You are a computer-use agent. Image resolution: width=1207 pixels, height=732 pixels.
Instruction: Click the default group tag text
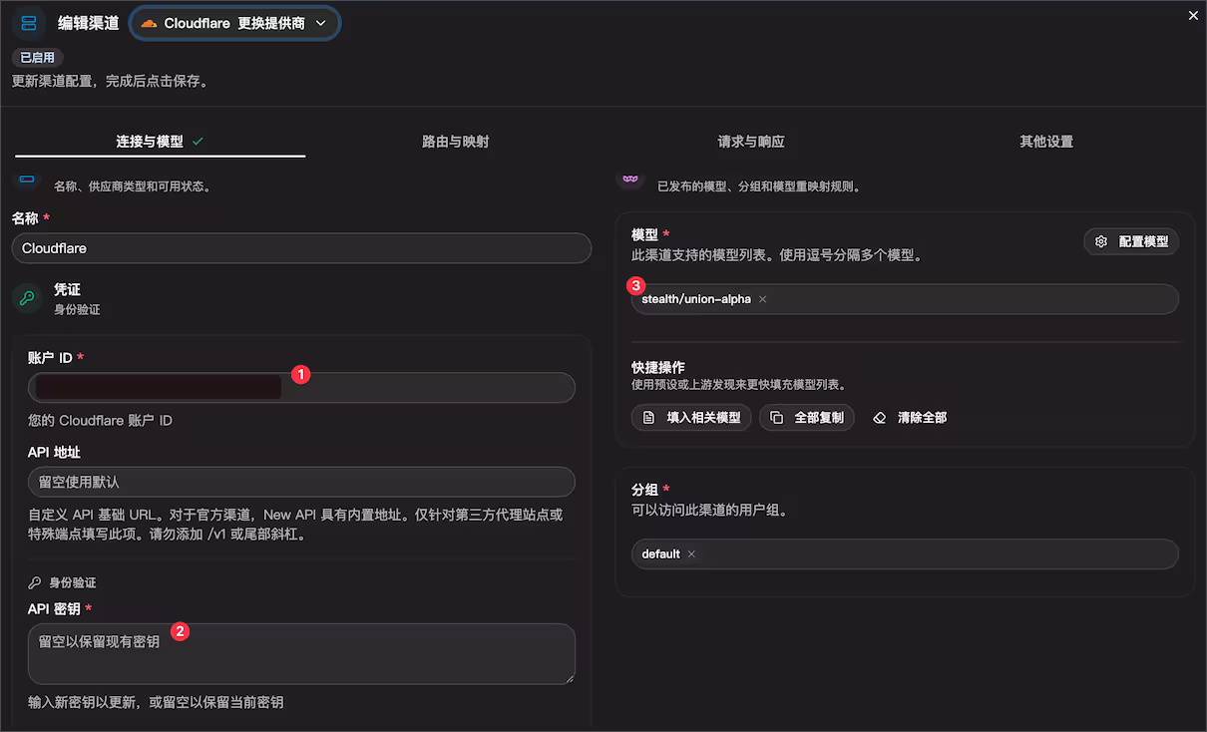[x=660, y=554]
